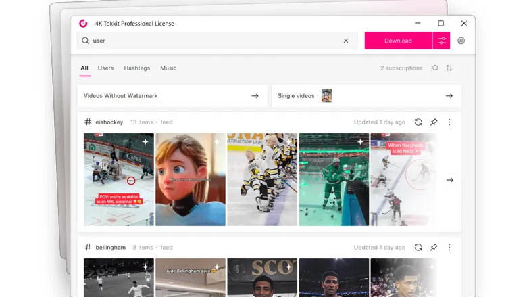This screenshot has height=297, width=527.
Task: Open more options for eishockey
Action: click(x=449, y=122)
